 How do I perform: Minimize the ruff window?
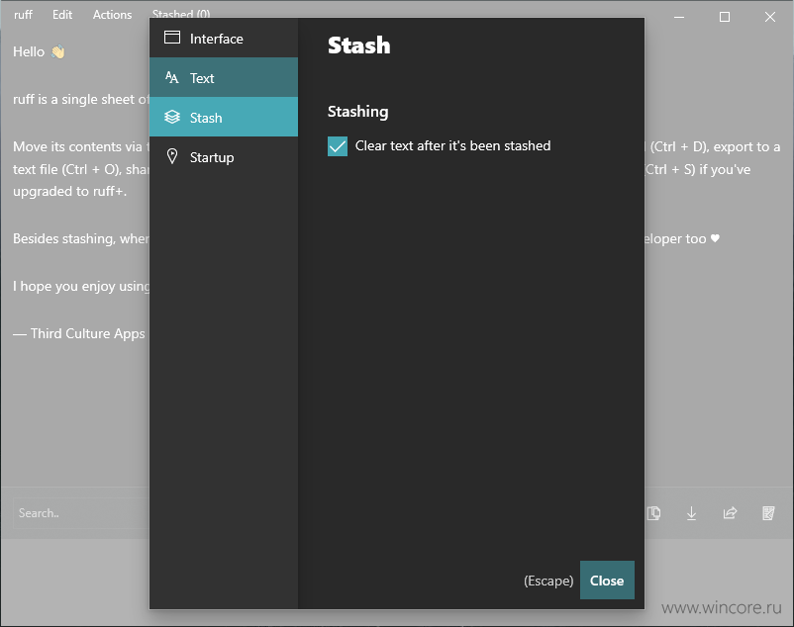(679, 17)
